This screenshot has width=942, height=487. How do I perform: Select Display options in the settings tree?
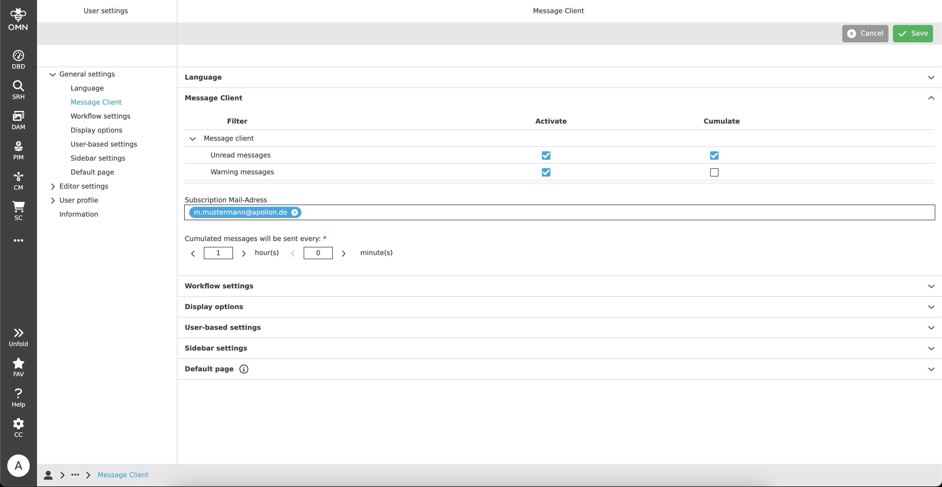point(96,130)
